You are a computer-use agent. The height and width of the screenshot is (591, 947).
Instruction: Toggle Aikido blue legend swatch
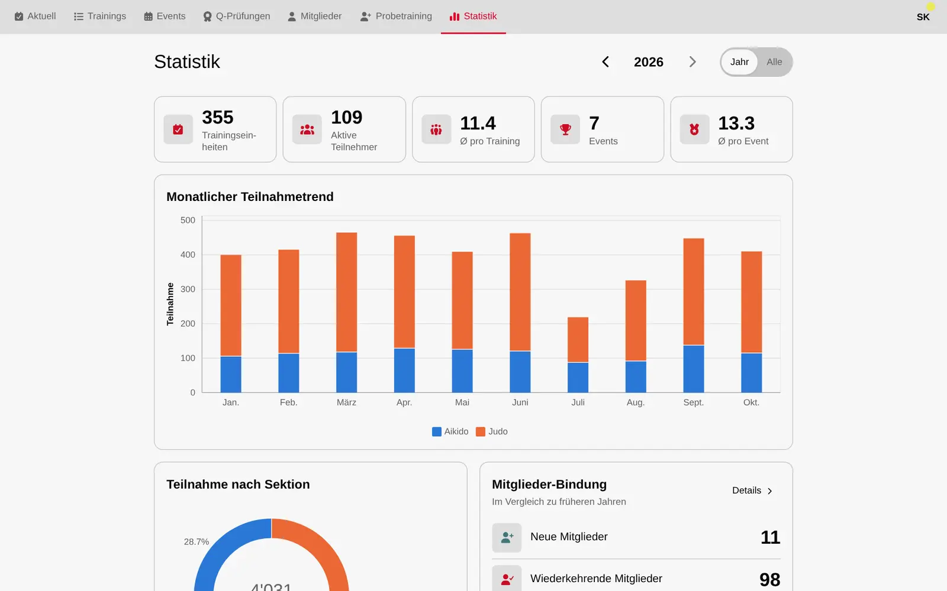(x=437, y=431)
